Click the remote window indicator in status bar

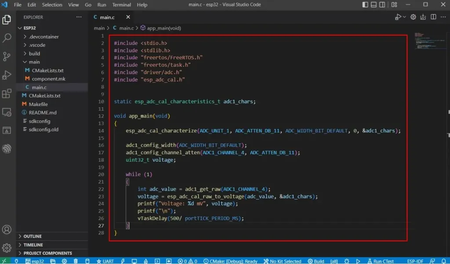point(4,261)
